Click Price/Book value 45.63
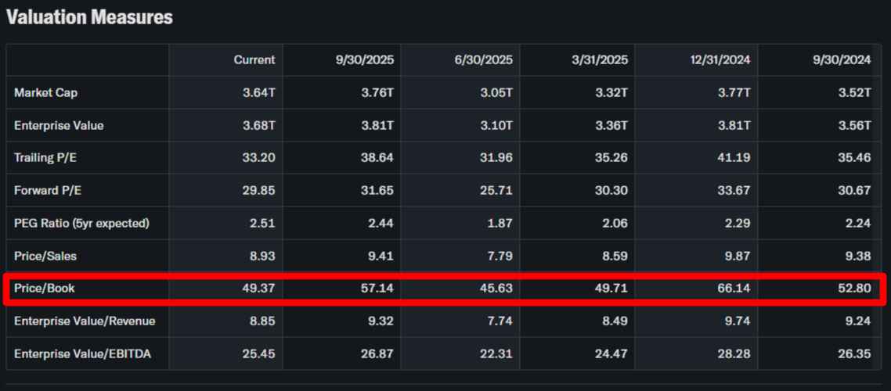891x391 pixels. (496, 289)
